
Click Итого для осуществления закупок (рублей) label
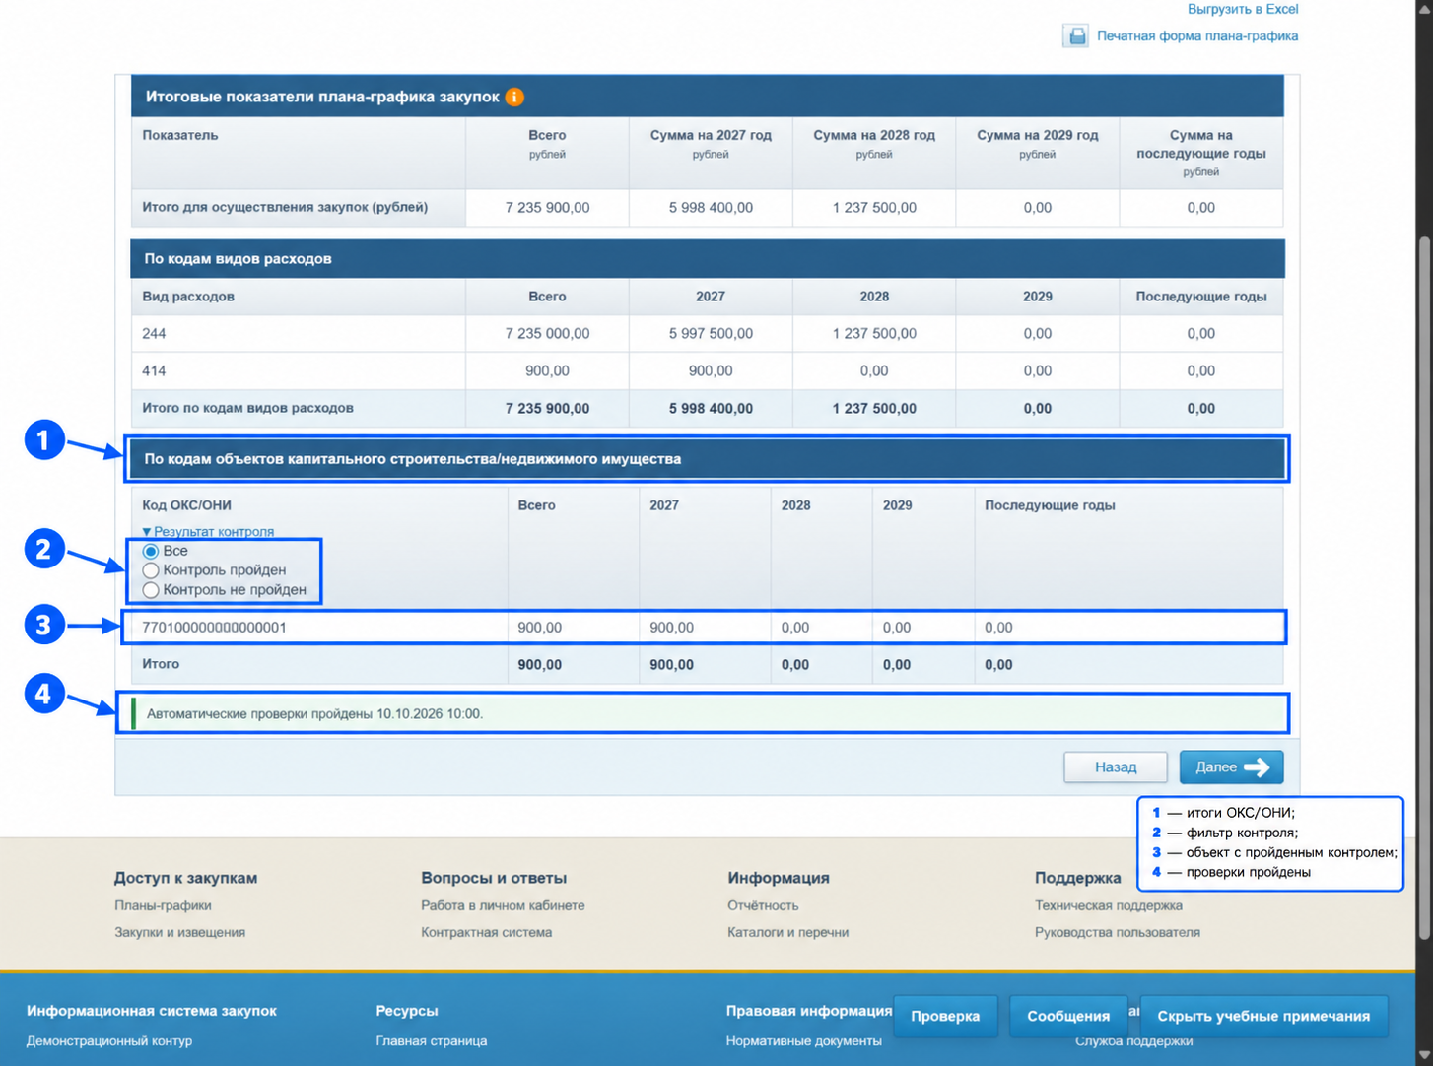(285, 207)
